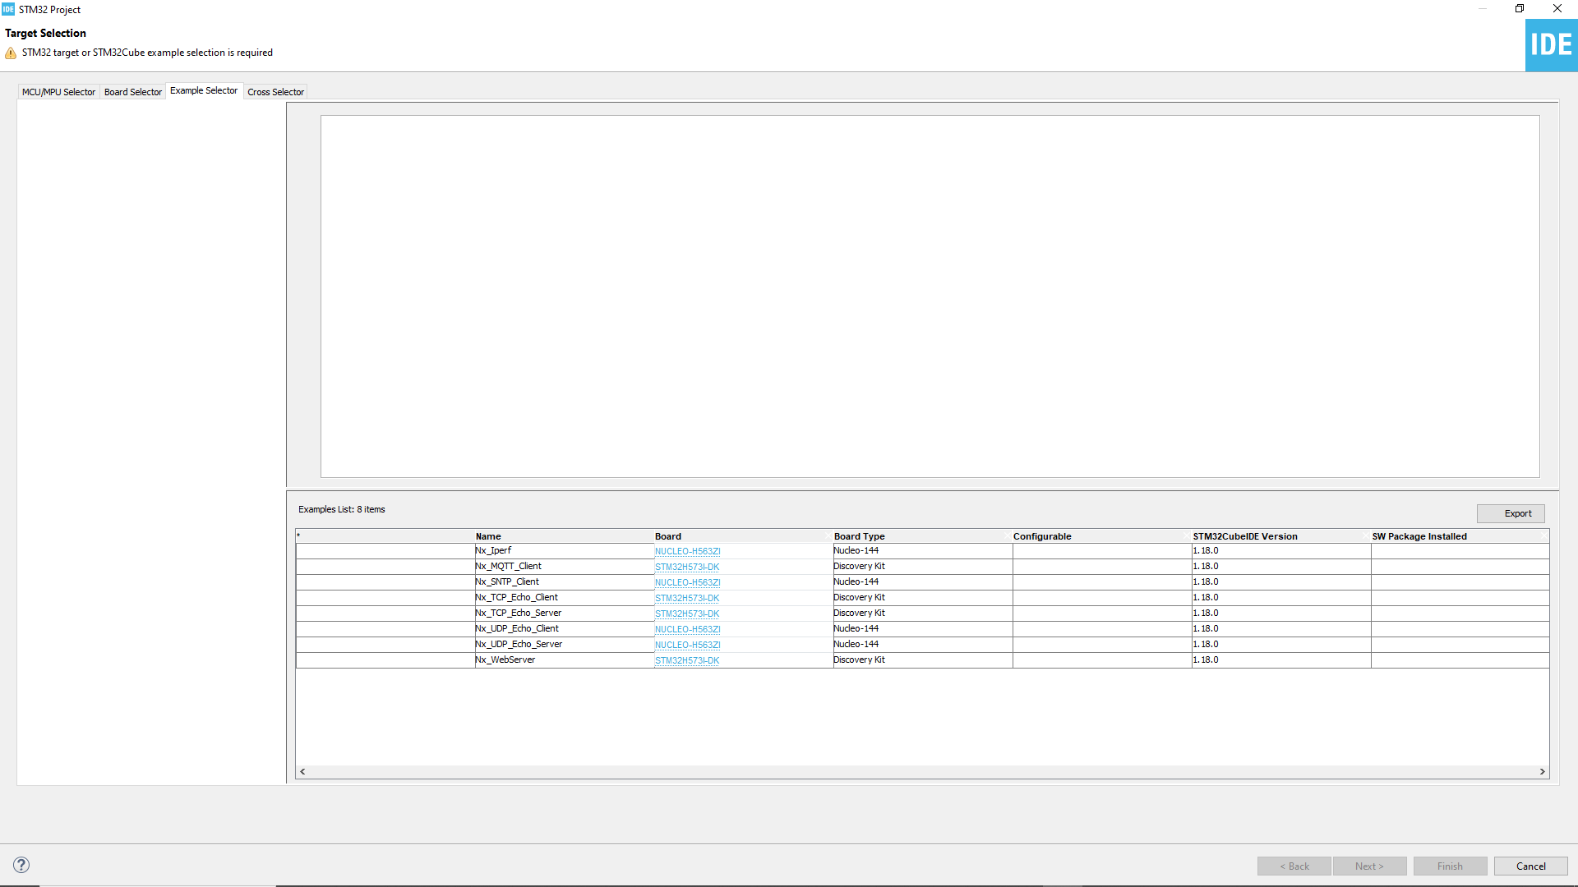Image resolution: width=1578 pixels, height=887 pixels.
Task: Click the STM32CubeIDE Version column header
Action: [1244, 536]
